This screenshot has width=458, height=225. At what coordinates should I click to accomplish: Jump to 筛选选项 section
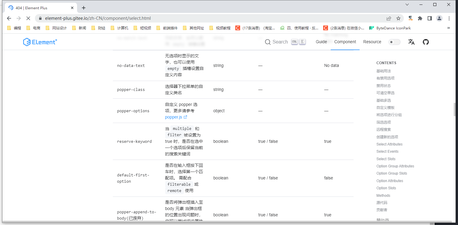tap(384, 122)
